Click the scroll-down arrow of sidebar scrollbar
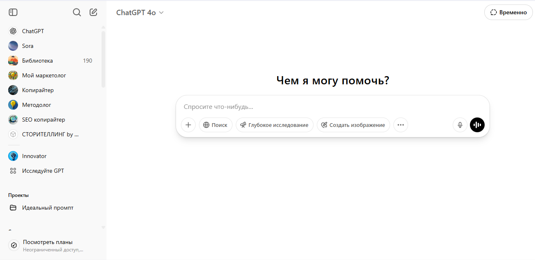The height and width of the screenshot is (260, 535). point(103,227)
